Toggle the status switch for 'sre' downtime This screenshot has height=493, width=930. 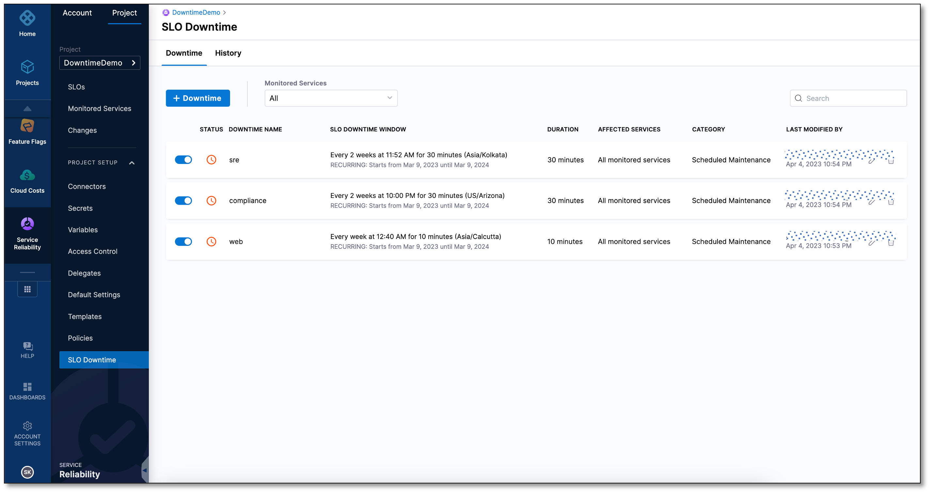tap(183, 159)
